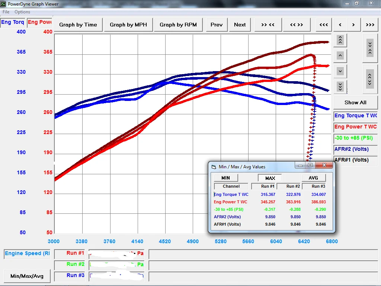The image size is (381, 286).
Task: Click the triple up-chevron scroll button
Action: [x=340, y=40]
